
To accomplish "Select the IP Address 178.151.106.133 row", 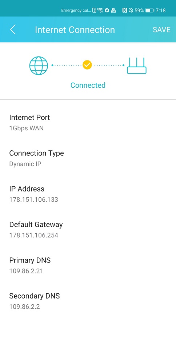I will tap(88, 194).
